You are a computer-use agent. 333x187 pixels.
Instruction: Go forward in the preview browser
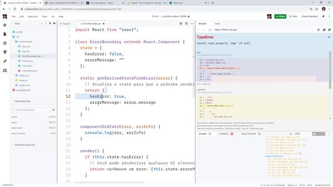pyautogui.click(x=204, y=30)
